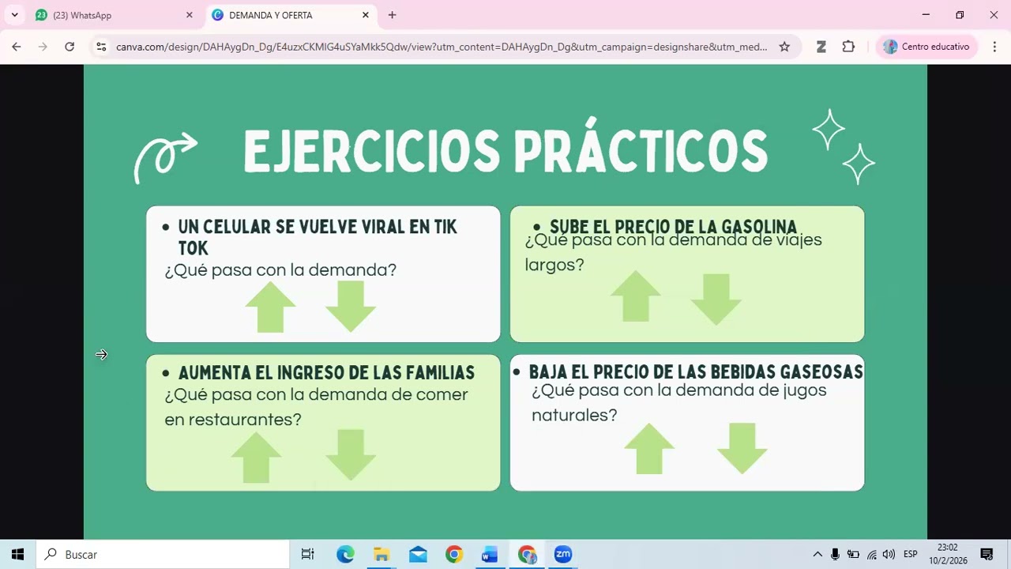Choose down arrow for jugos naturales demand
1011x569 pixels.
pos(742,449)
